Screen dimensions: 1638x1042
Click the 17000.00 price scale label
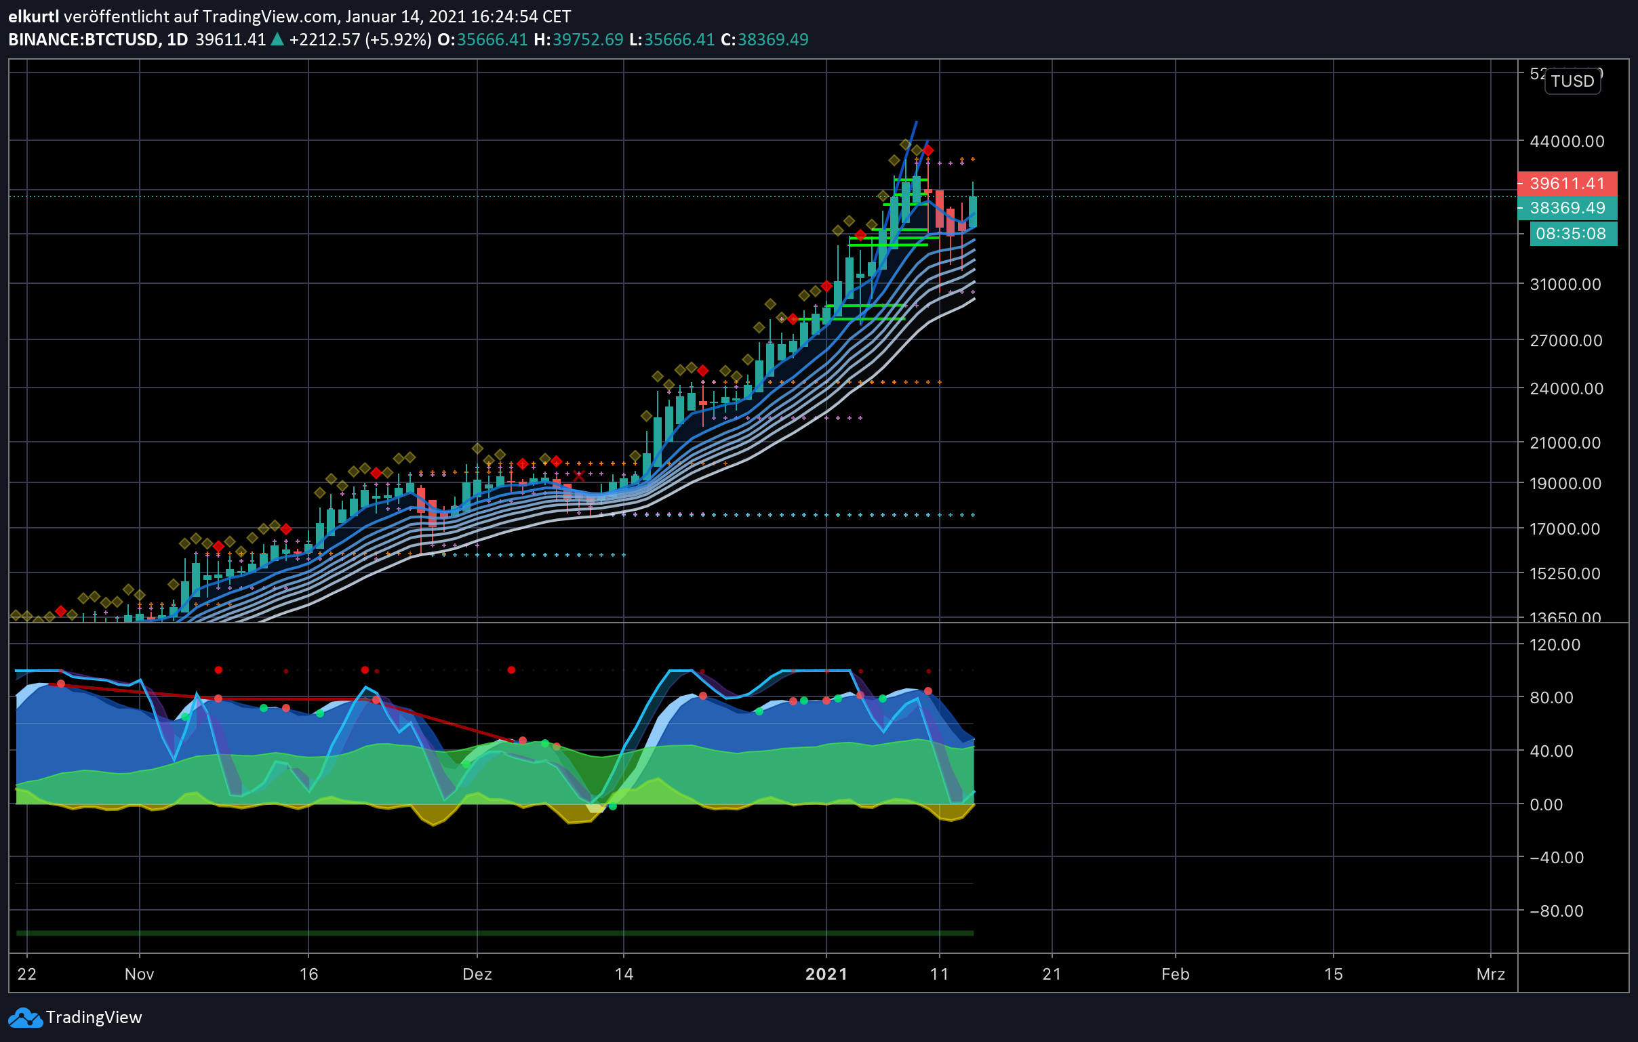click(x=1565, y=529)
